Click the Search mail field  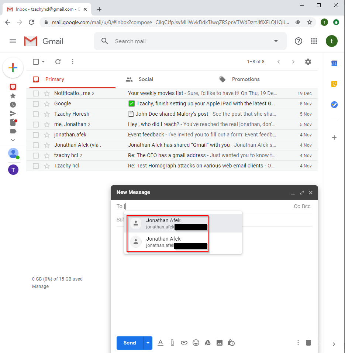pyautogui.click(x=191, y=41)
